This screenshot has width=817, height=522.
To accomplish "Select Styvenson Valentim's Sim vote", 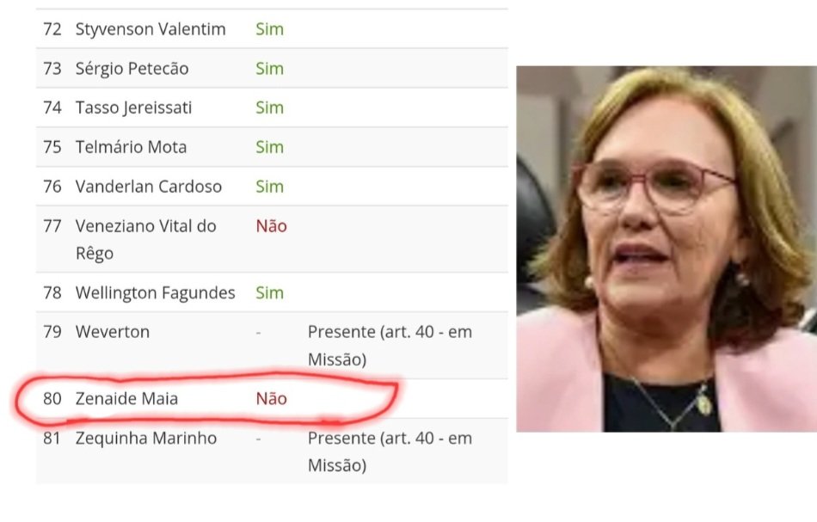I will click(269, 29).
